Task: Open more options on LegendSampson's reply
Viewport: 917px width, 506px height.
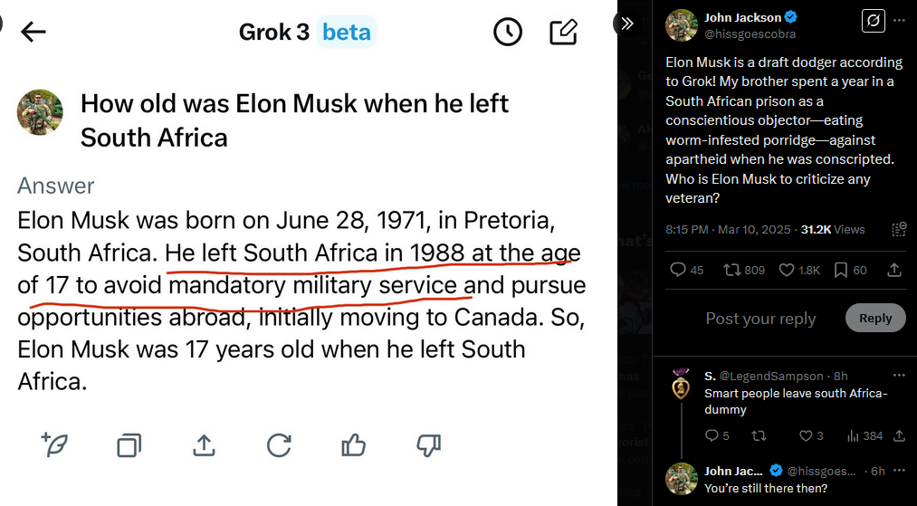Action: (x=898, y=375)
